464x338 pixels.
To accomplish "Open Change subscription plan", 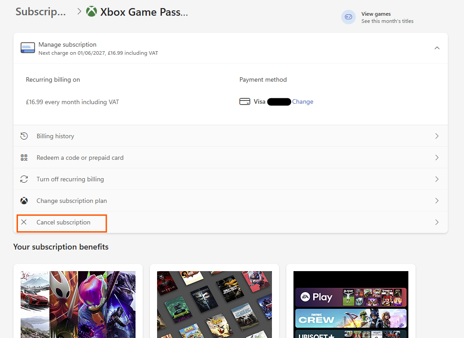I will [231, 201].
